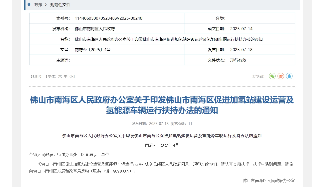Select large font size 大
The image size is (323, 187).
tap(59, 76)
